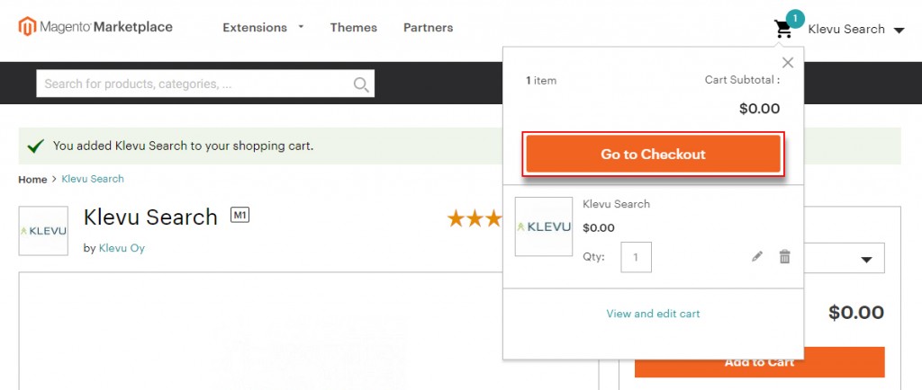The width and height of the screenshot is (922, 390).
Task: Click the Klevu thumbnail in mini cart
Action: (x=544, y=226)
